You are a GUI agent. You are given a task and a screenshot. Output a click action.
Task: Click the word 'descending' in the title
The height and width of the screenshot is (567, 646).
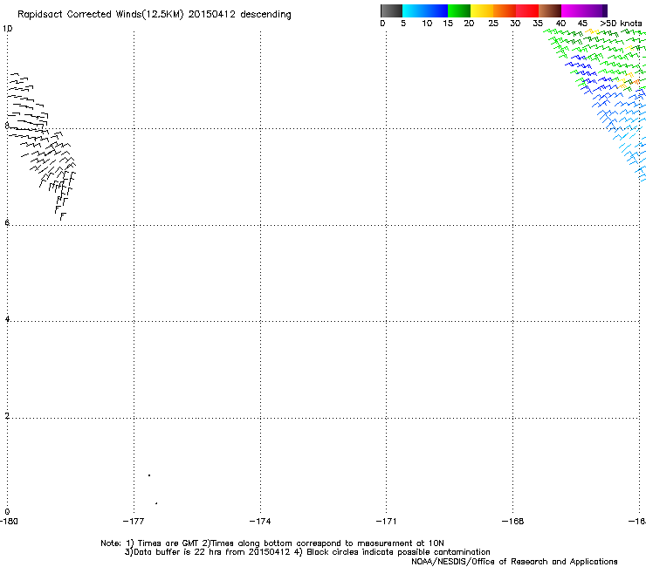pos(265,15)
